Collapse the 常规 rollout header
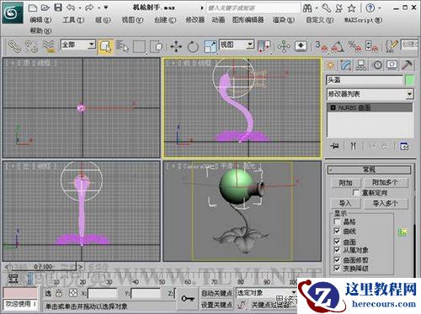The image size is (421, 314). pos(369,170)
